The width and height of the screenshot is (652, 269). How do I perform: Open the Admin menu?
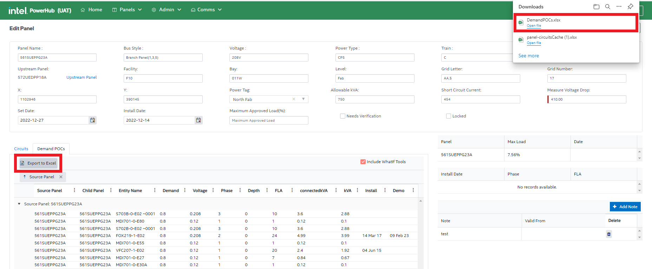167,10
